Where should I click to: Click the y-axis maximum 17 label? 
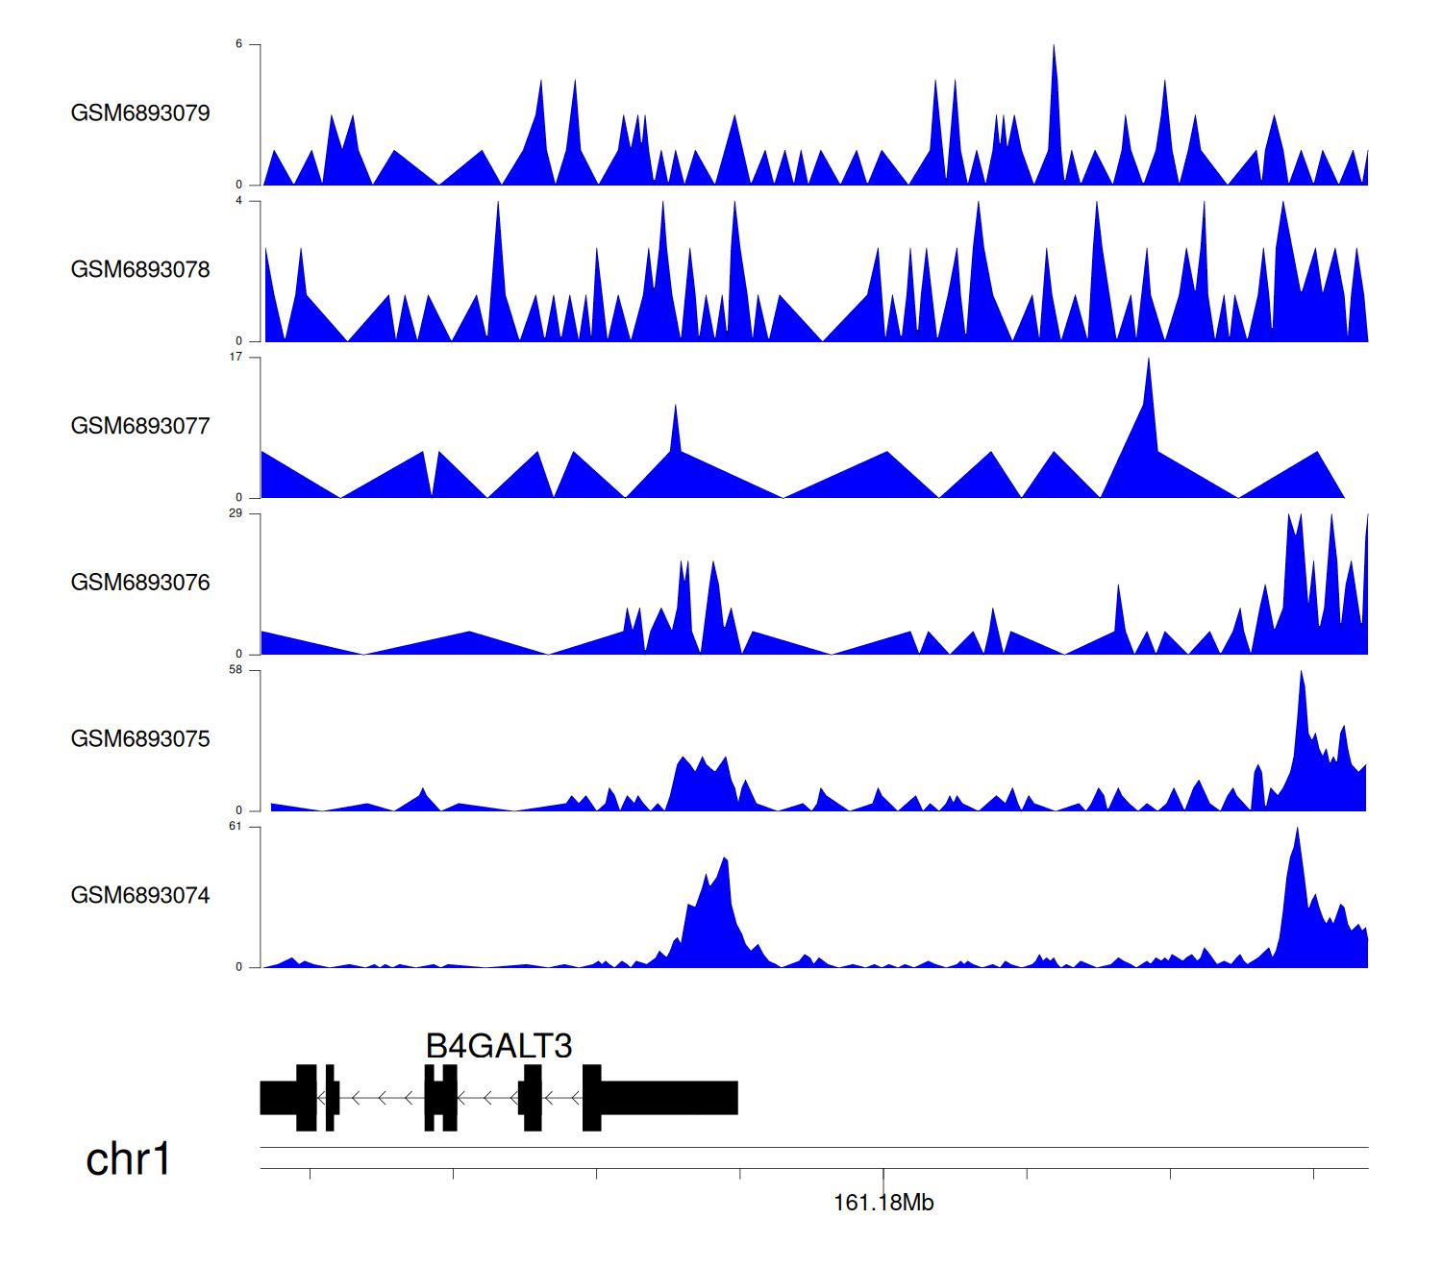coord(236,357)
